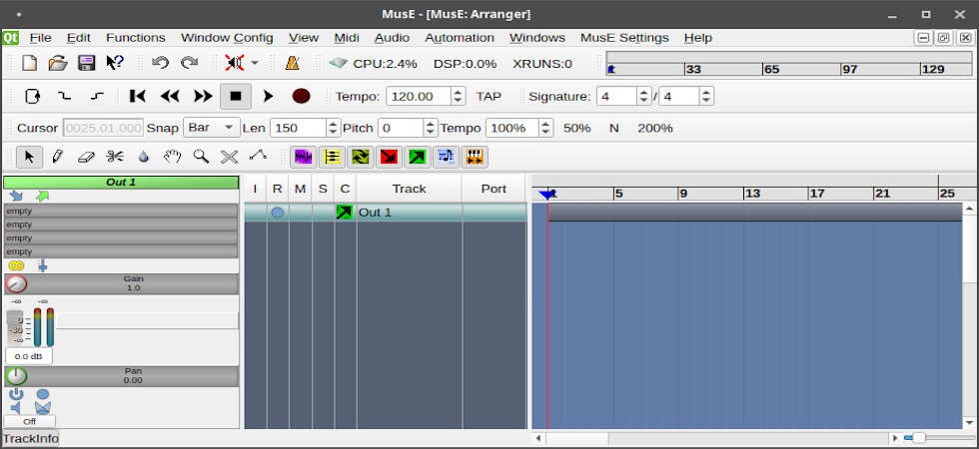979x449 pixels.
Task: Save the project with the floppy disk icon
Action: click(86, 63)
